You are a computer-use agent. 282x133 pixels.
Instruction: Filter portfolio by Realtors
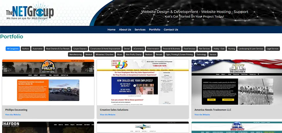pyautogui.click(x=149, y=54)
